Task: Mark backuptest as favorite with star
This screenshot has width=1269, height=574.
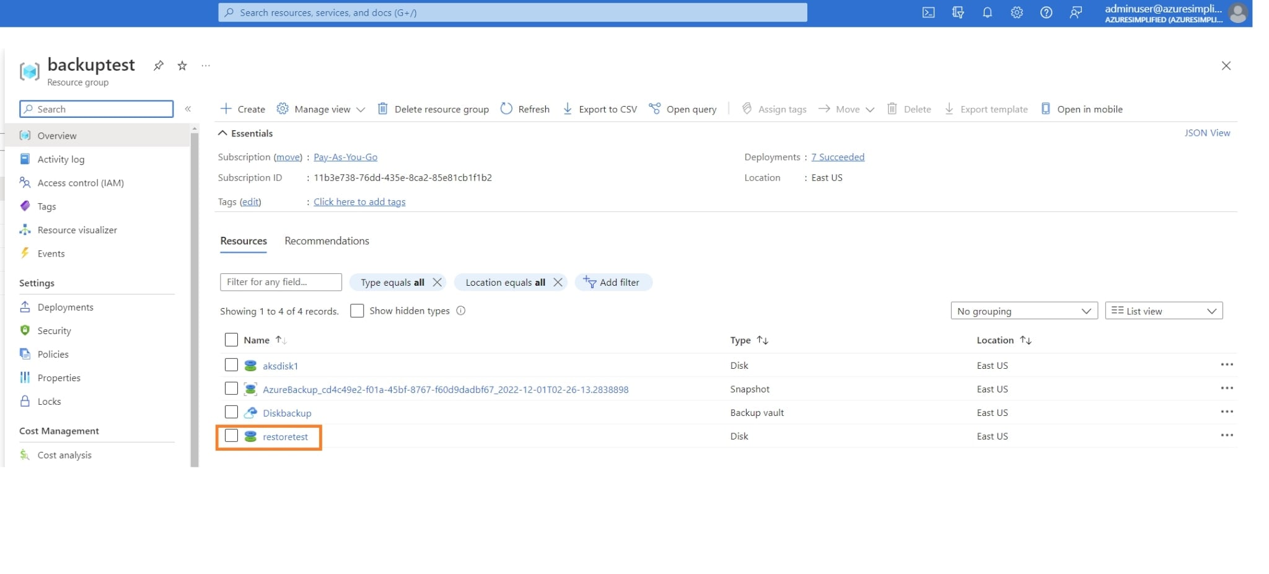Action: pyautogui.click(x=182, y=66)
